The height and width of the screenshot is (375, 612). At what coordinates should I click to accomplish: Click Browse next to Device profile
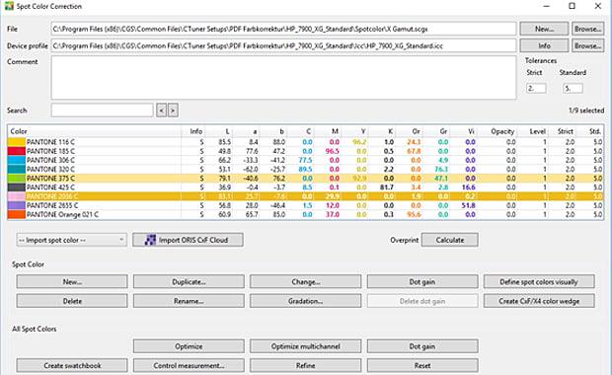(x=587, y=45)
